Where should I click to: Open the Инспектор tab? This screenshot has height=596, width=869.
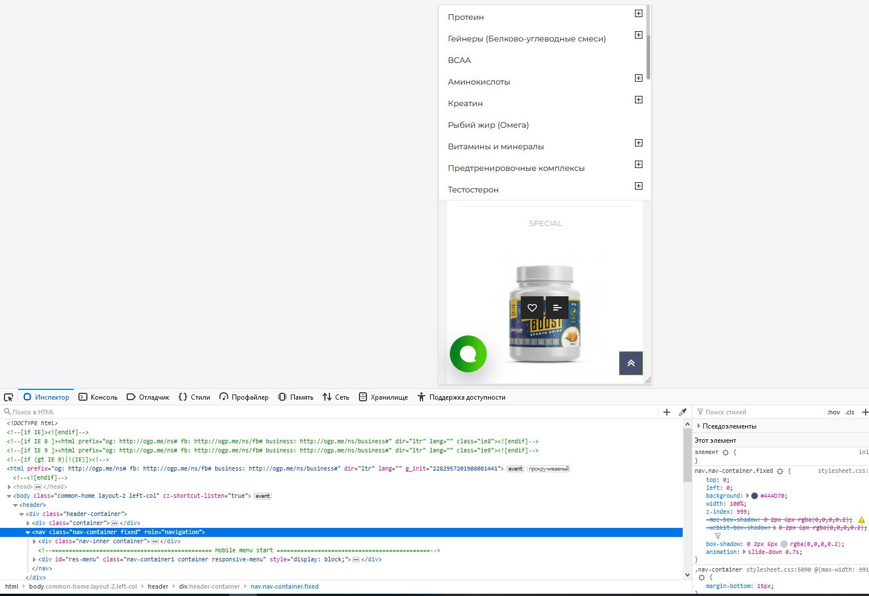pos(46,397)
